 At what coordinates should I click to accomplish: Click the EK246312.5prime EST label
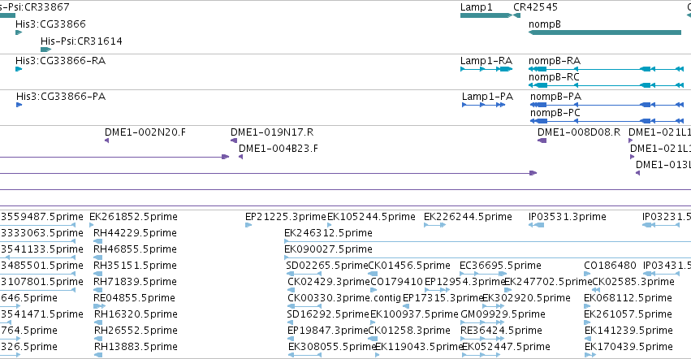tap(328, 233)
